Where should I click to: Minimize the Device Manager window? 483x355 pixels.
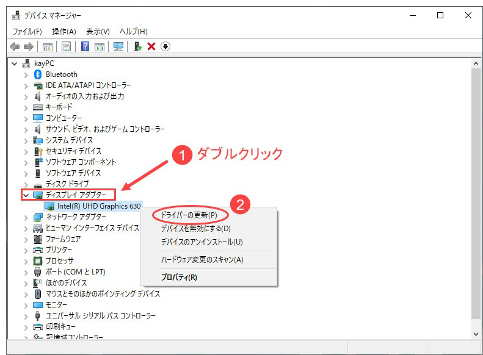click(x=413, y=15)
